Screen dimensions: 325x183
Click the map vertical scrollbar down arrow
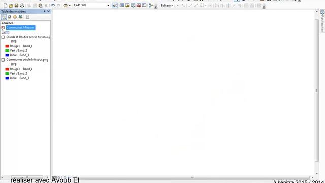pyautogui.click(x=317, y=173)
